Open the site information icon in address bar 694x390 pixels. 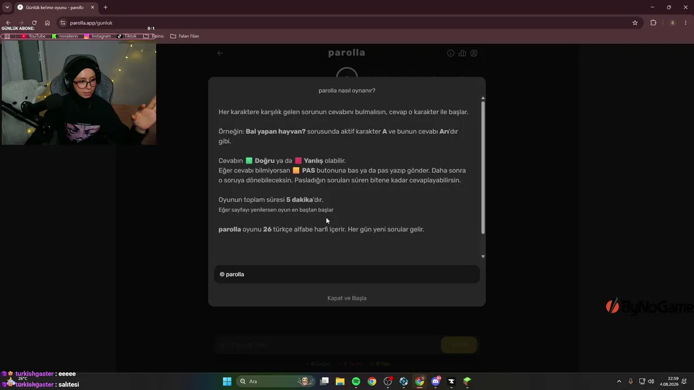(x=63, y=23)
